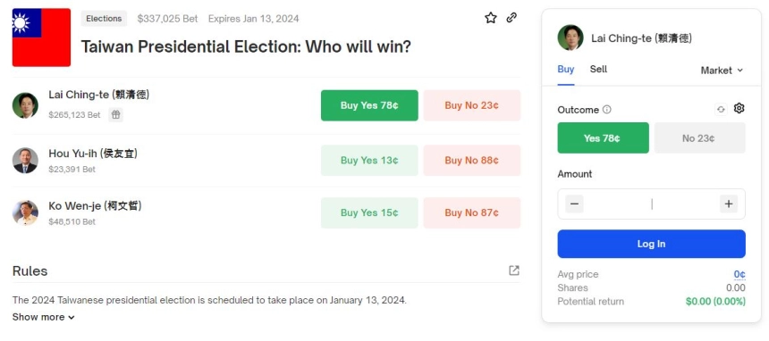
Task: Click Buy No 87¢ for Ko Wen-je
Action: tap(472, 212)
